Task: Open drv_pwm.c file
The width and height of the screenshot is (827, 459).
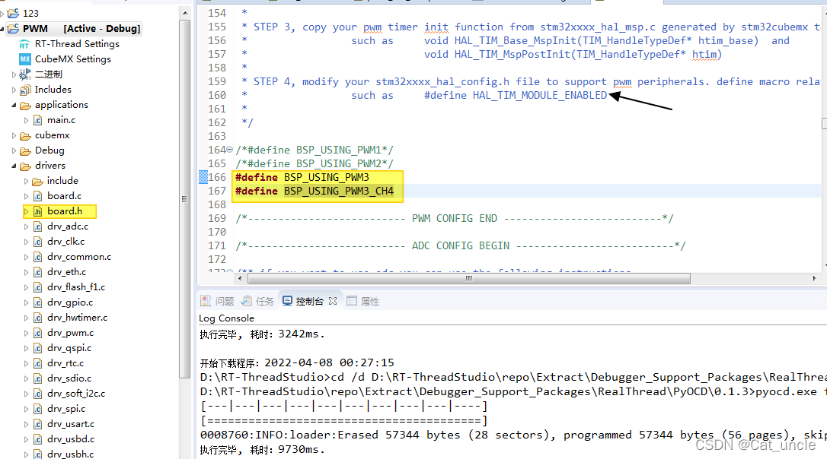Action: 70,333
